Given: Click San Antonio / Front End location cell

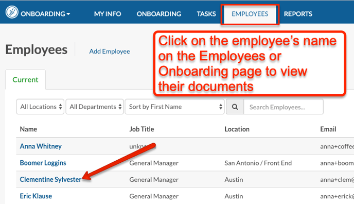Looking at the screenshot, I should click(258, 163).
